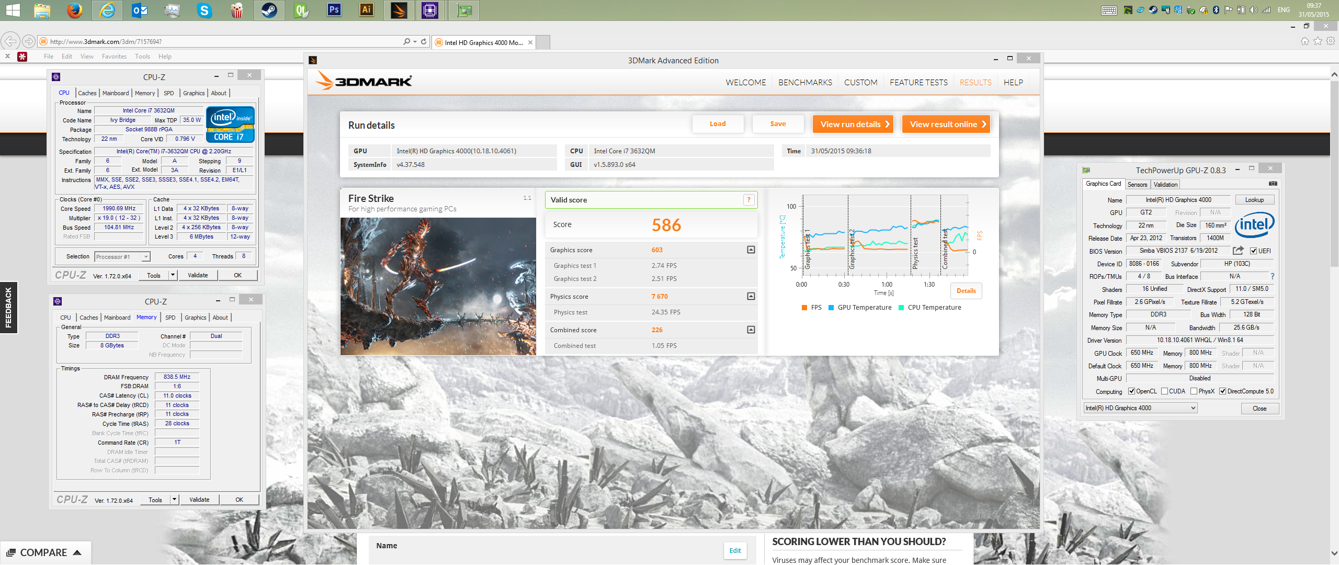Viewport: 1339px width, 565px height.
Task: Click the Bluetooth tray icon
Action: pyautogui.click(x=1216, y=10)
